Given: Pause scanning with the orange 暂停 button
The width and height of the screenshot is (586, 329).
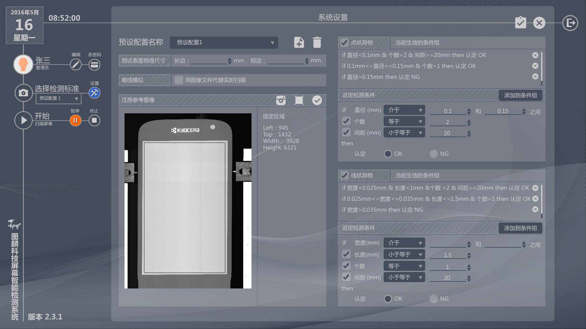Looking at the screenshot, I should point(75,120).
